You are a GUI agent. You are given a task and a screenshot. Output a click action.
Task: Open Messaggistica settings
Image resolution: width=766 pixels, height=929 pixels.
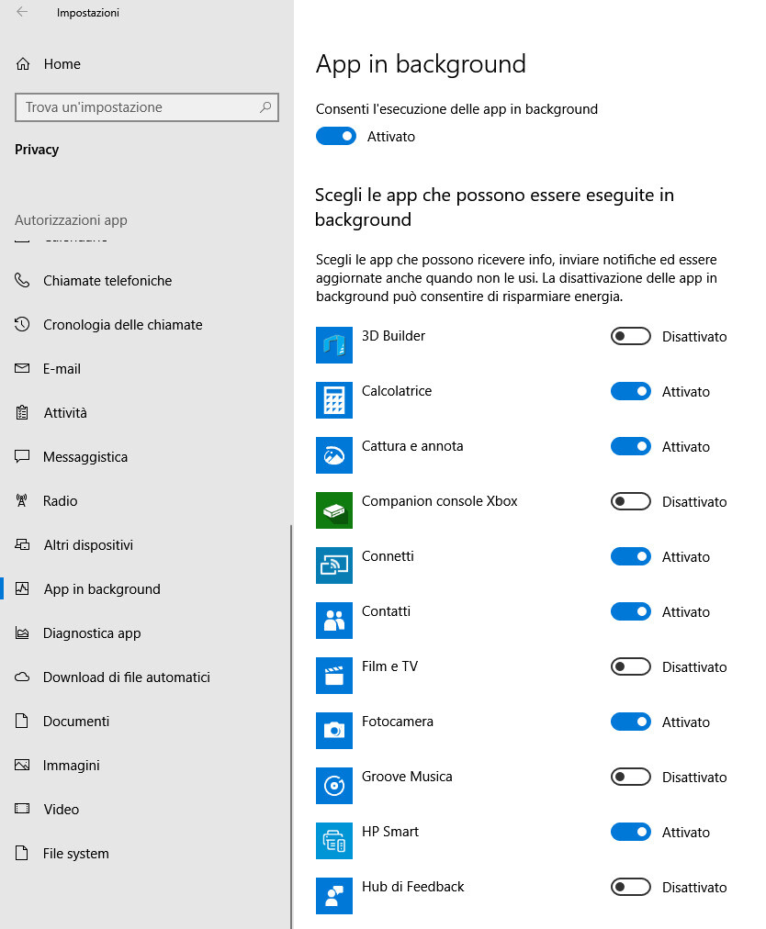[145, 456]
